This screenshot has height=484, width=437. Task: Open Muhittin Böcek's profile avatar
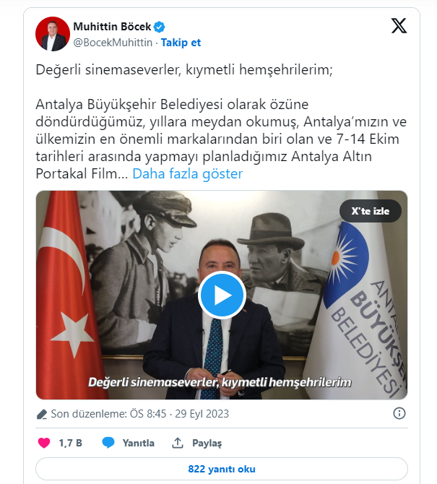point(53,34)
